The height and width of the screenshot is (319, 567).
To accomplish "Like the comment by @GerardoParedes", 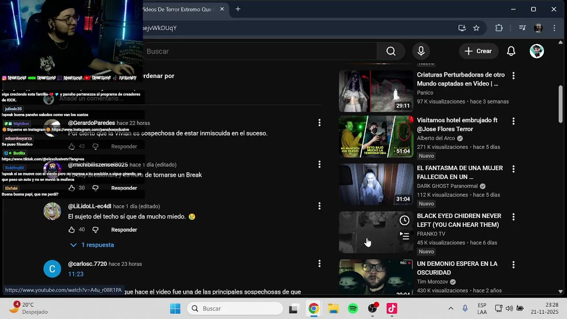I will click(72, 146).
